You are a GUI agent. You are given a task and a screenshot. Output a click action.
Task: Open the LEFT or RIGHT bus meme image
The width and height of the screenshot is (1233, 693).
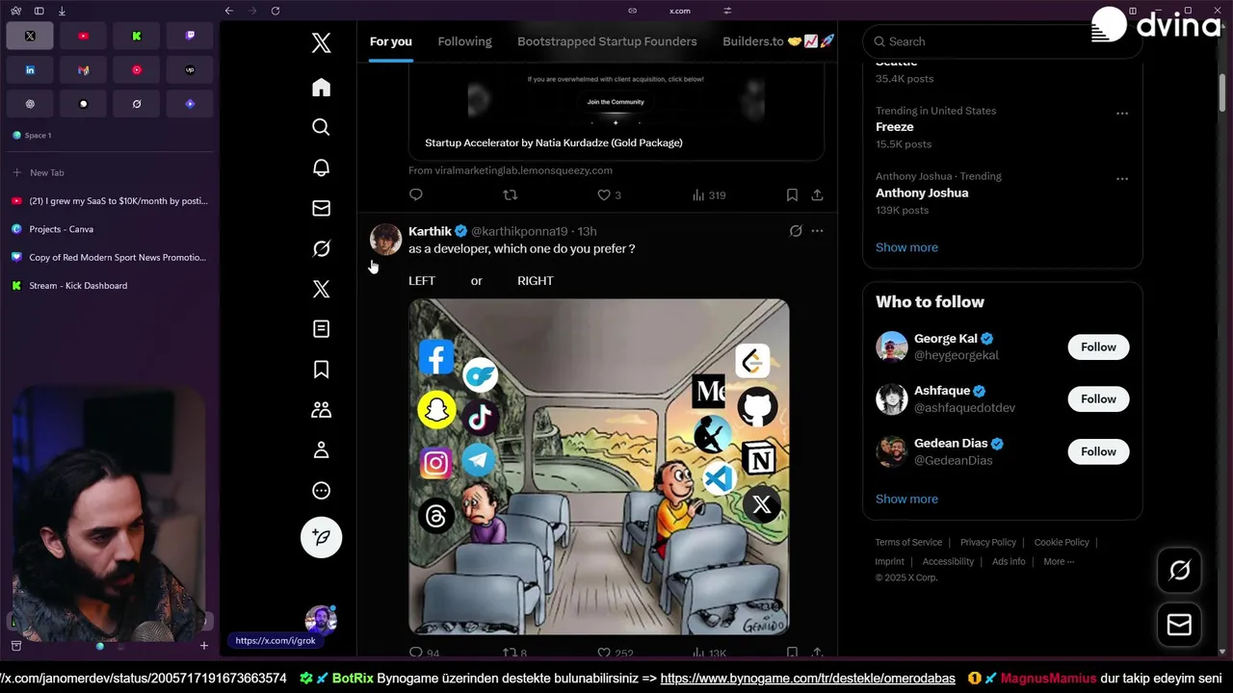(599, 467)
